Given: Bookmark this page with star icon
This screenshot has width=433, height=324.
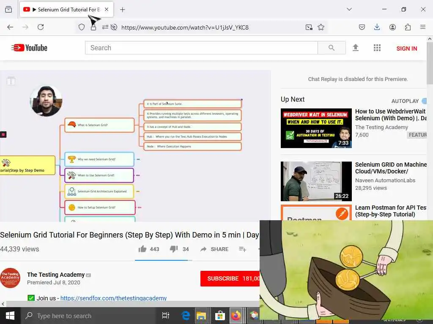Looking at the screenshot, I should point(321,27).
